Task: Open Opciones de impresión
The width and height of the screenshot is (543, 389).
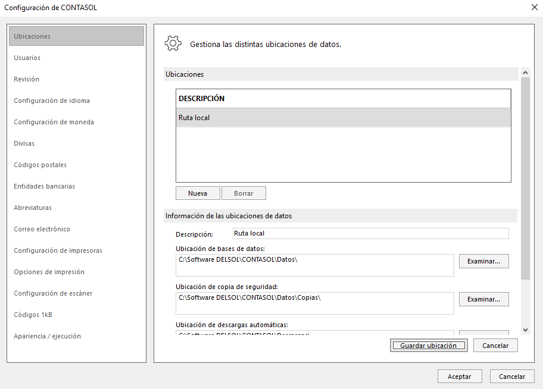Action: [x=49, y=272]
